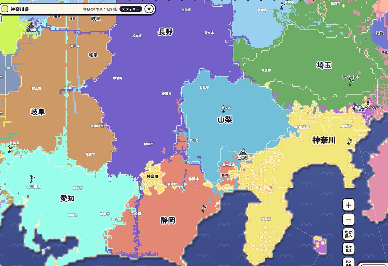Jump to my prefecture with わが県へ
This screenshot has width=388, height=266.
coord(349,234)
